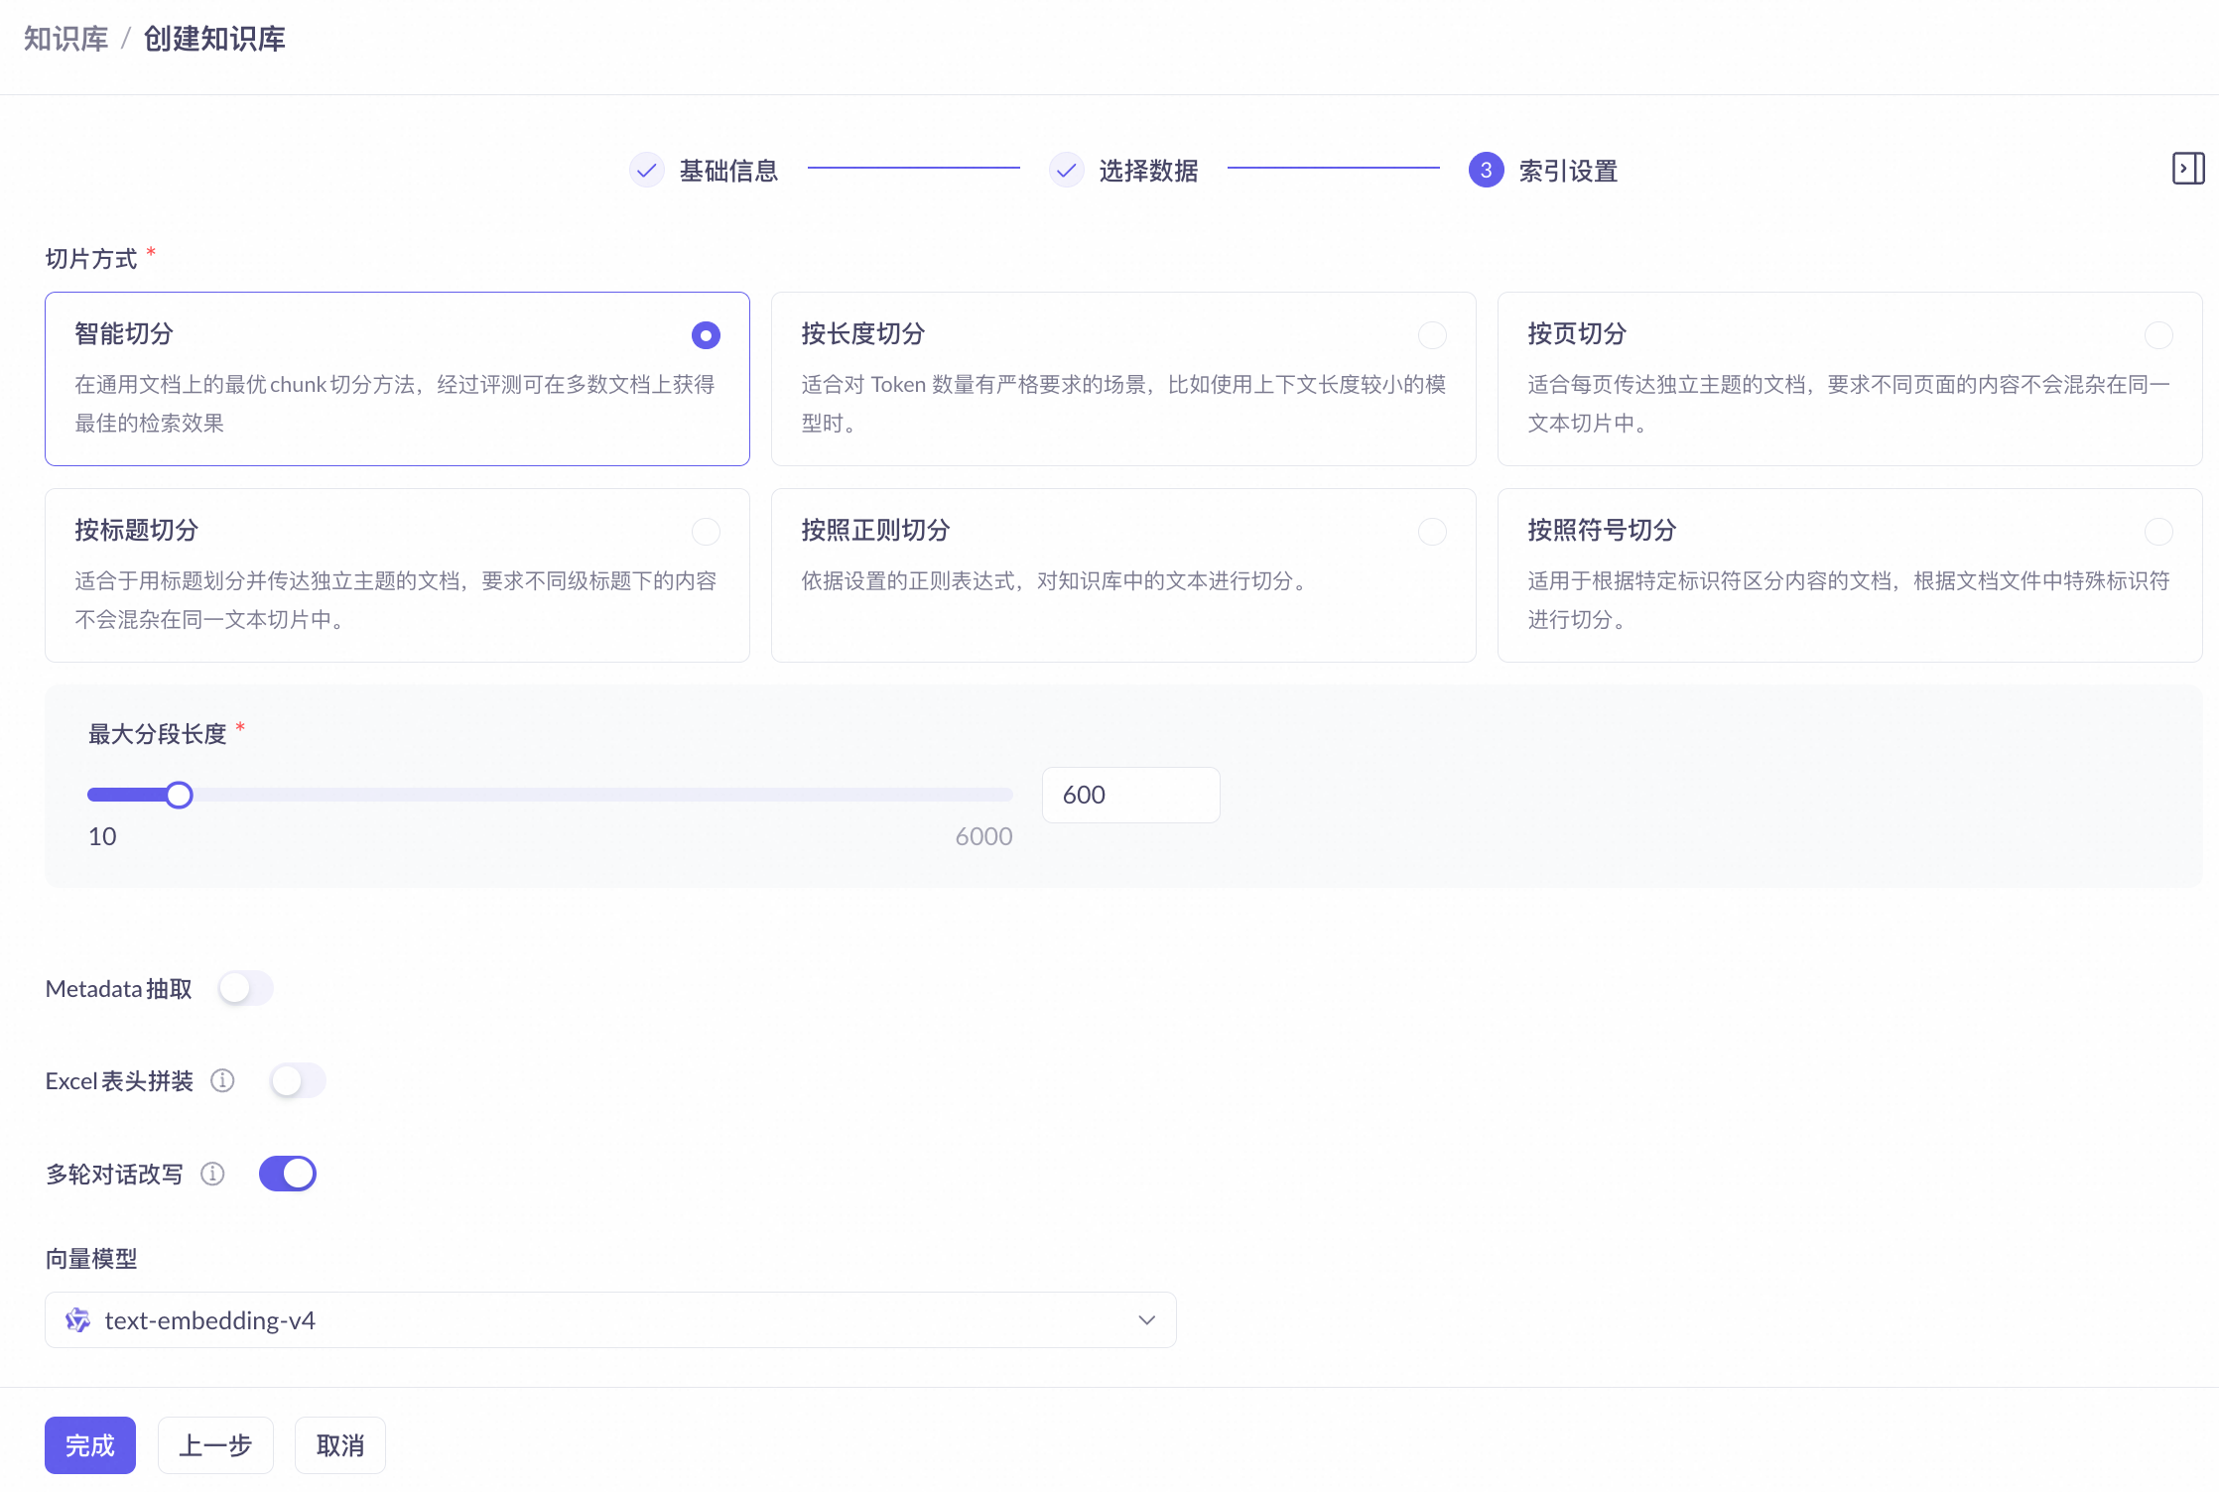This screenshot has height=1492, width=2219.
Task: Click the 完成 button
Action: point(89,1445)
